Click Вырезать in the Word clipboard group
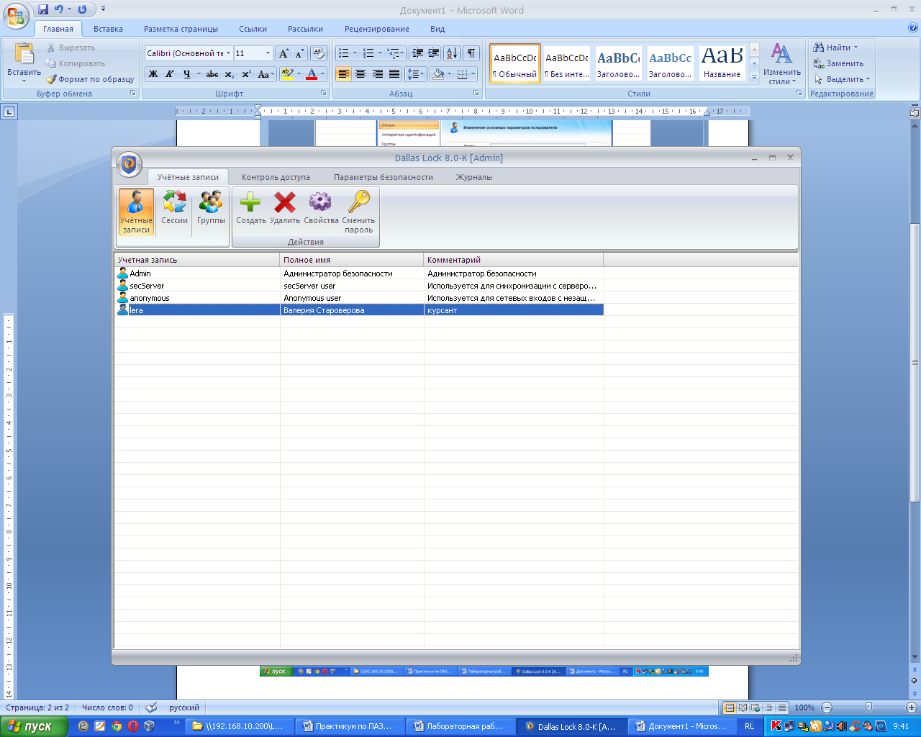Image resolution: width=921 pixels, height=737 pixels. pyautogui.click(x=71, y=48)
